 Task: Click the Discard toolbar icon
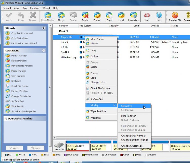[33, 17]
